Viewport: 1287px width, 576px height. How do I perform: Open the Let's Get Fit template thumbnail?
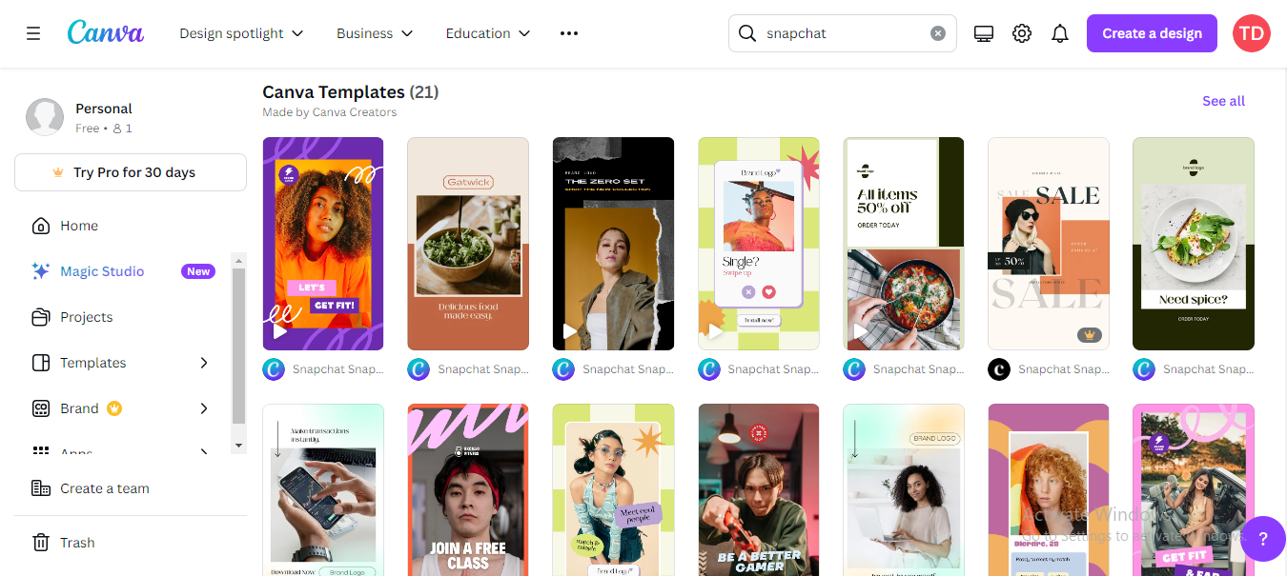click(323, 244)
